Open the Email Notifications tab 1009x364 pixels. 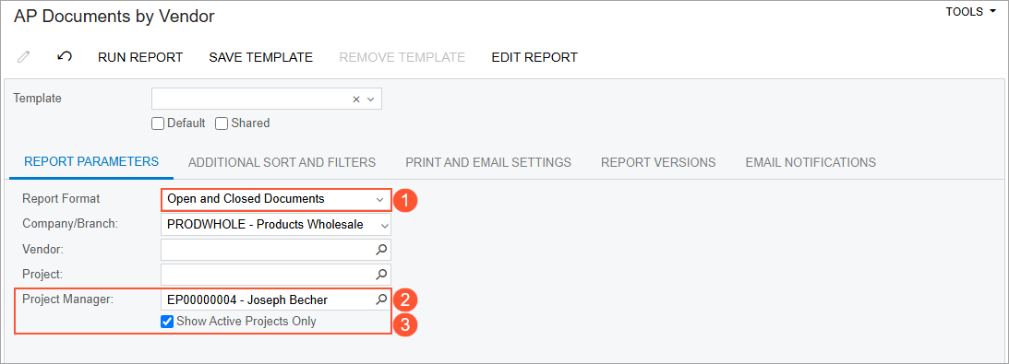pos(811,162)
